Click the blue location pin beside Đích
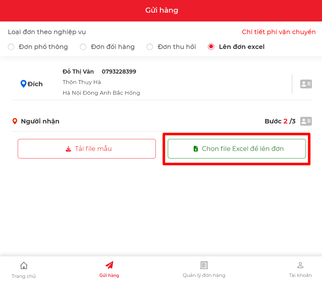Viewport: 322px width, 281px height. (23, 84)
